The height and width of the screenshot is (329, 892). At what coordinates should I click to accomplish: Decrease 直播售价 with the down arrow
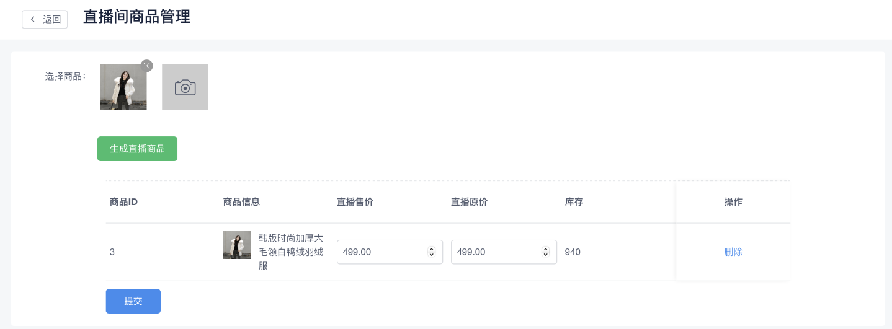432,255
